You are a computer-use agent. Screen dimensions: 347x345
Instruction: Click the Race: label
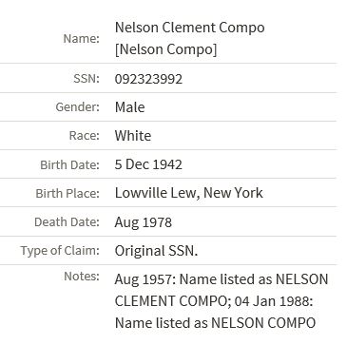pyautogui.click(x=85, y=136)
